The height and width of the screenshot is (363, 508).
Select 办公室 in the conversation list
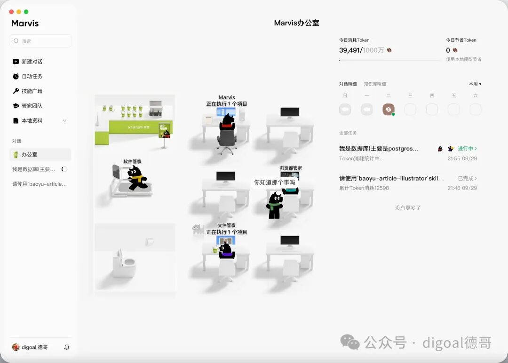click(40, 154)
